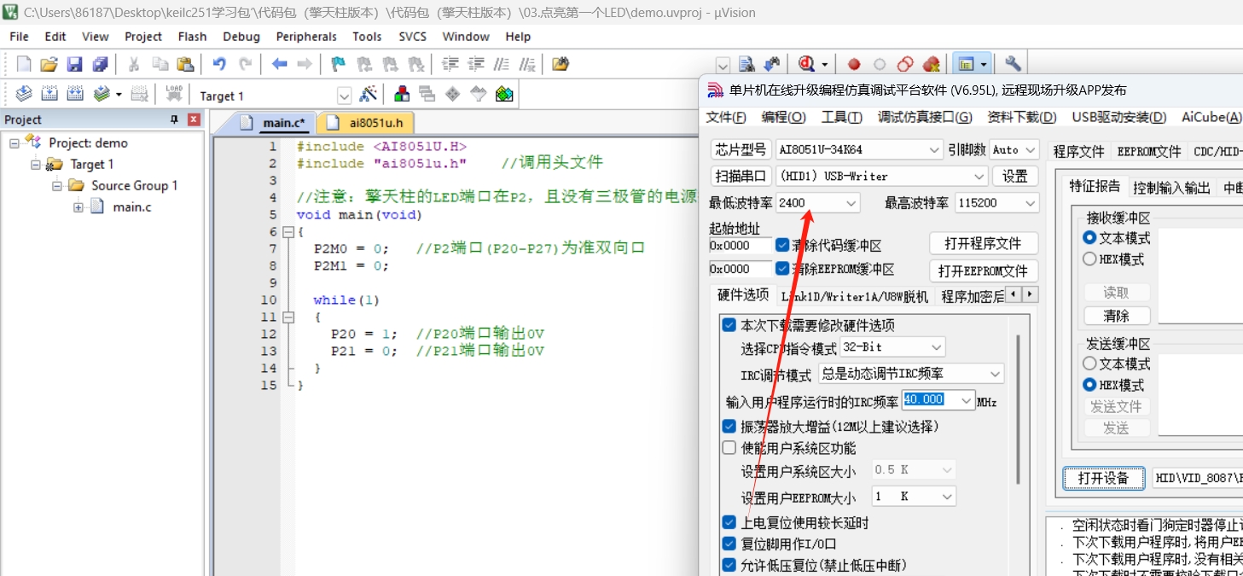
Task: Start debug session with magnifier icon
Action: point(805,64)
